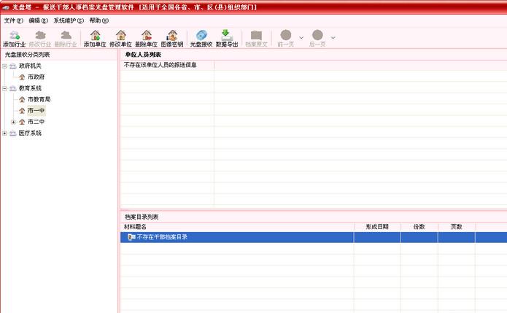Expand the 医疗系统 tree node
Screen dimensions: 507x313
(4, 133)
